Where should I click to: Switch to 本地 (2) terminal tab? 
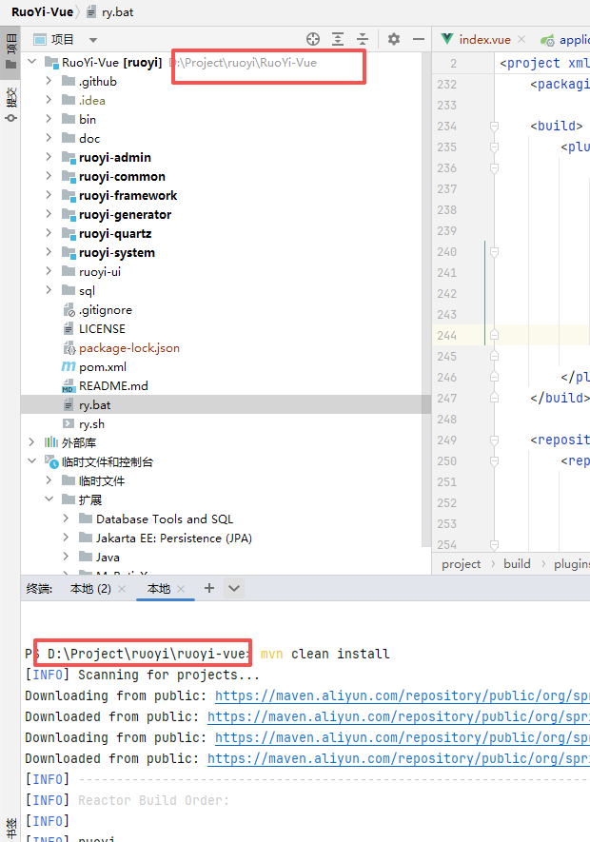[90, 589]
